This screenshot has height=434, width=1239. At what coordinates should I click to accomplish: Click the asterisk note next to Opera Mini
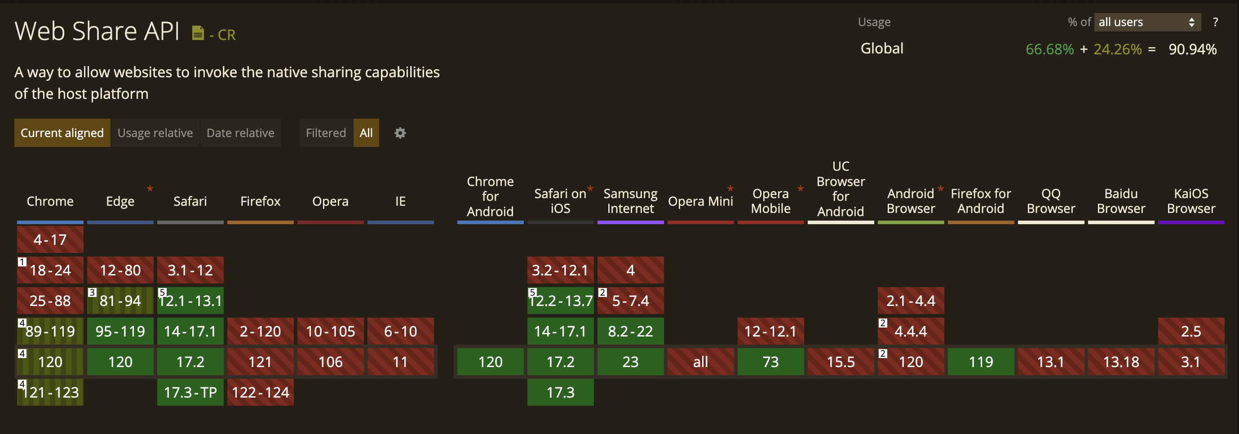click(730, 189)
